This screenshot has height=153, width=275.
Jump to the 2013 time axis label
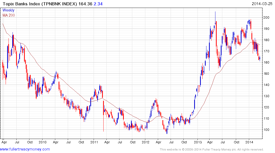[x=198, y=142]
